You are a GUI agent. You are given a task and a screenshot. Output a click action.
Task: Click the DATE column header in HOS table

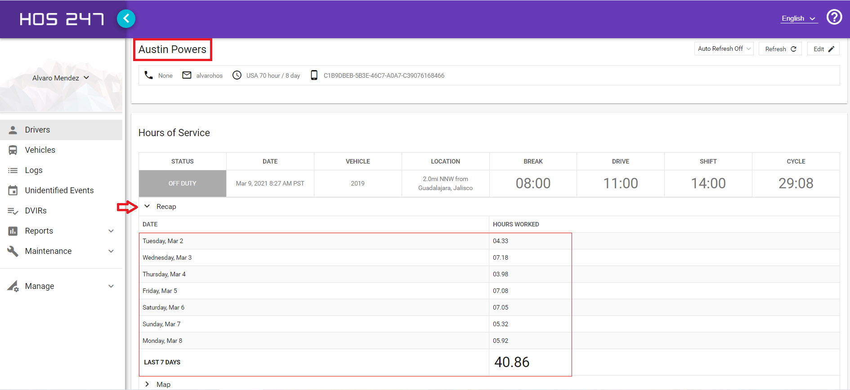pos(270,161)
